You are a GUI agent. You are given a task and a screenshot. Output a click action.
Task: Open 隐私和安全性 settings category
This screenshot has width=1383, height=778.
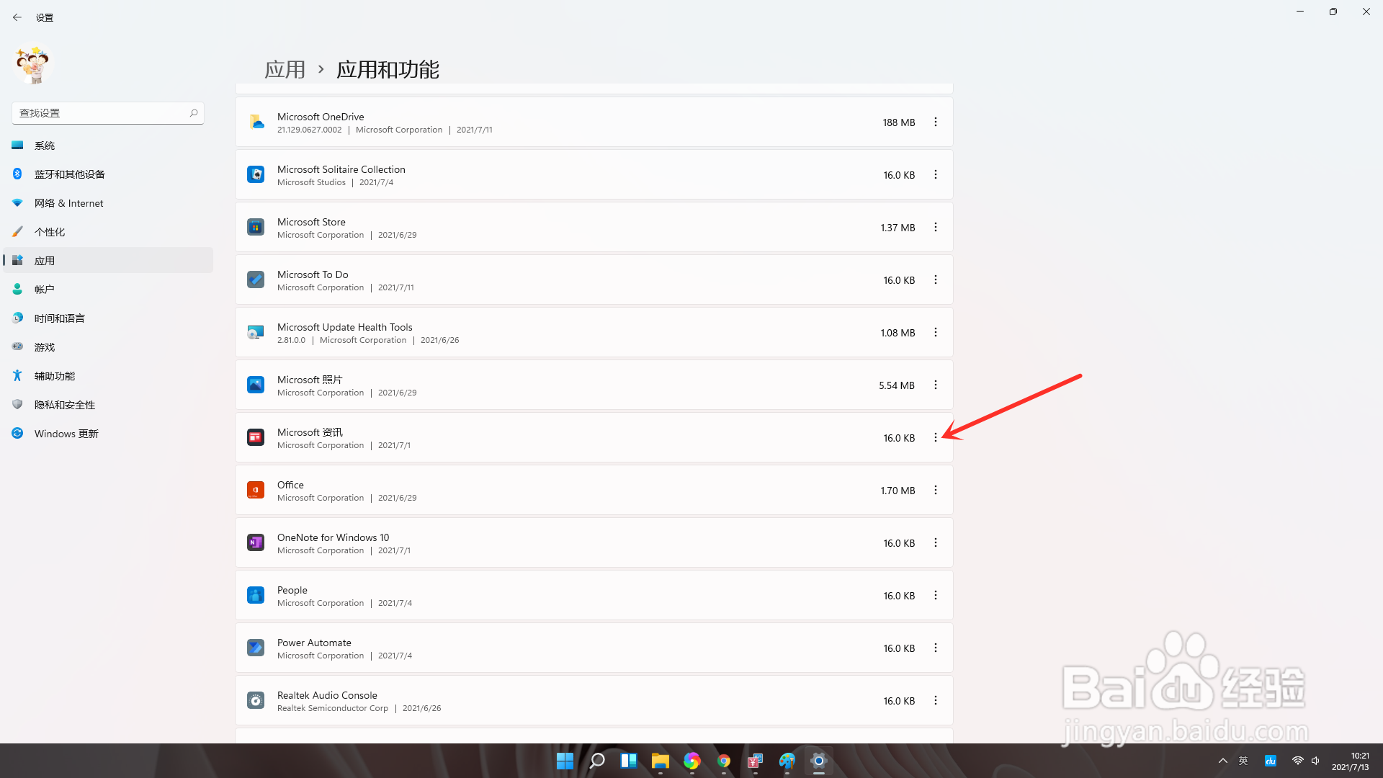pyautogui.click(x=108, y=405)
